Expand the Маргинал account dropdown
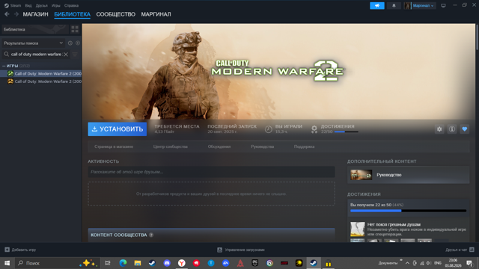The height and width of the screenshot is (269, 479). tap(420, 5)
